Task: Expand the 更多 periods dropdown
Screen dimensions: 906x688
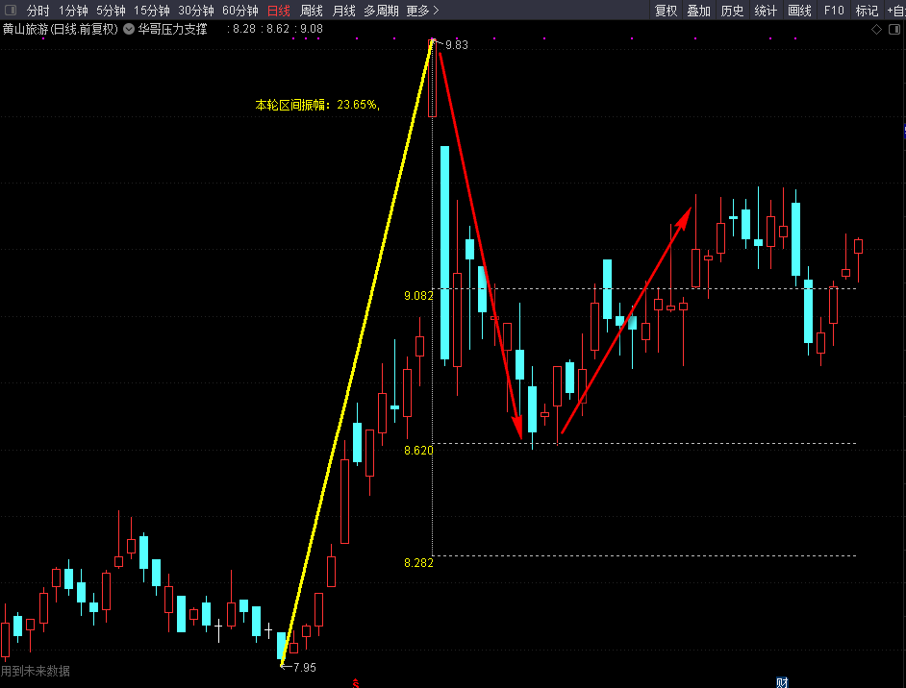Action: pos(422,11)
